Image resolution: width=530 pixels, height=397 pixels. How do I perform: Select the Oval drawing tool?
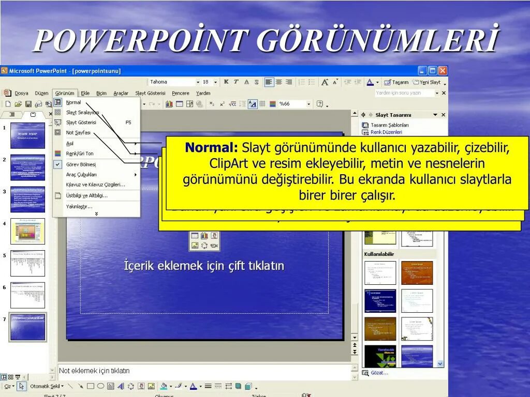(100, 386)
